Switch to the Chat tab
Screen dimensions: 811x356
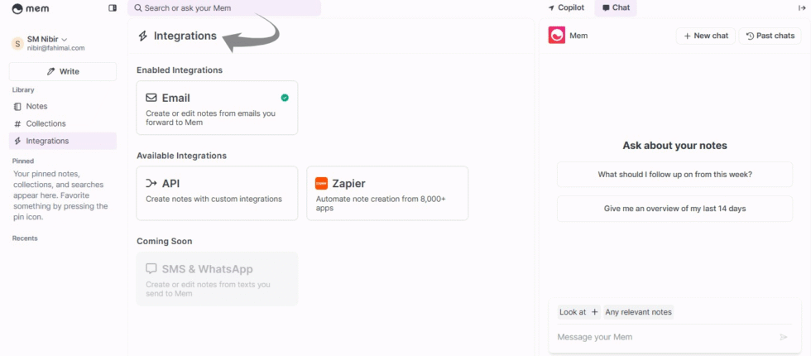point(616,7)
